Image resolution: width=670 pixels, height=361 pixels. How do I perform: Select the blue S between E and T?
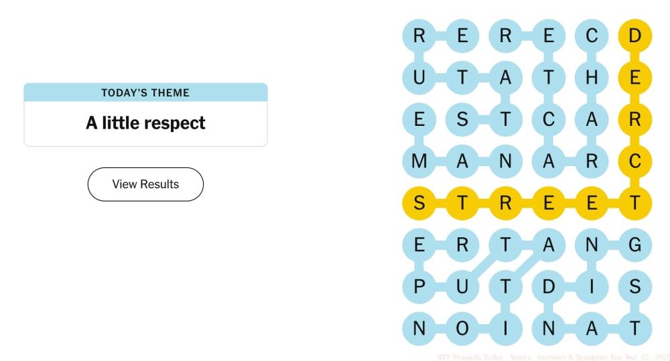[462, 119]
